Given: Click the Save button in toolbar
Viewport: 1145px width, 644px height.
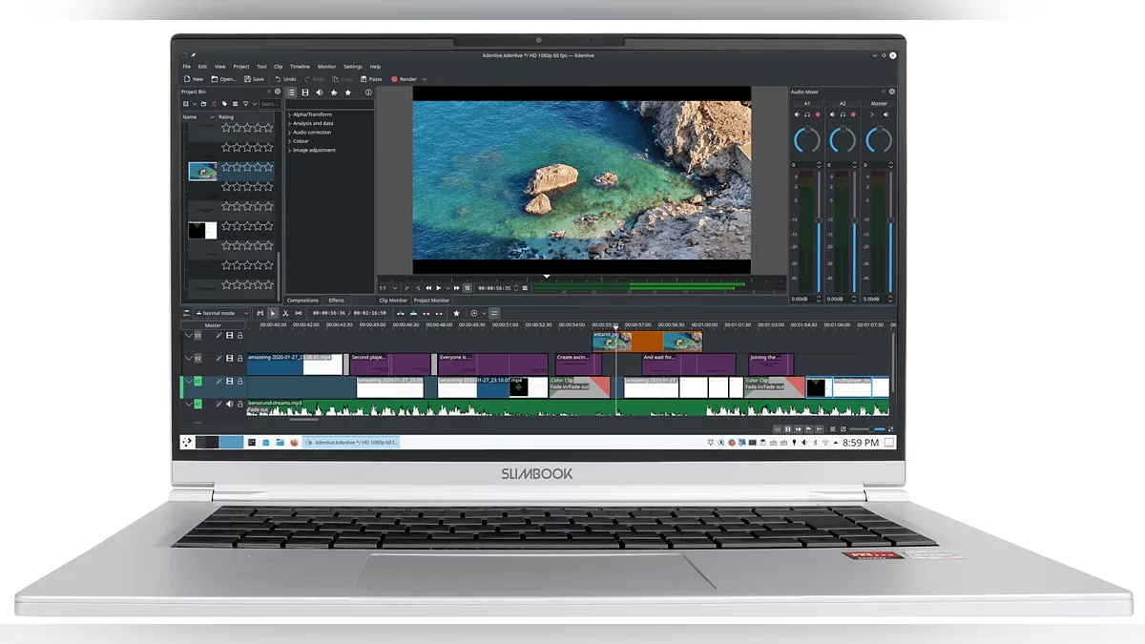Looking at the screenshot, I should click(x=254, y=79).
